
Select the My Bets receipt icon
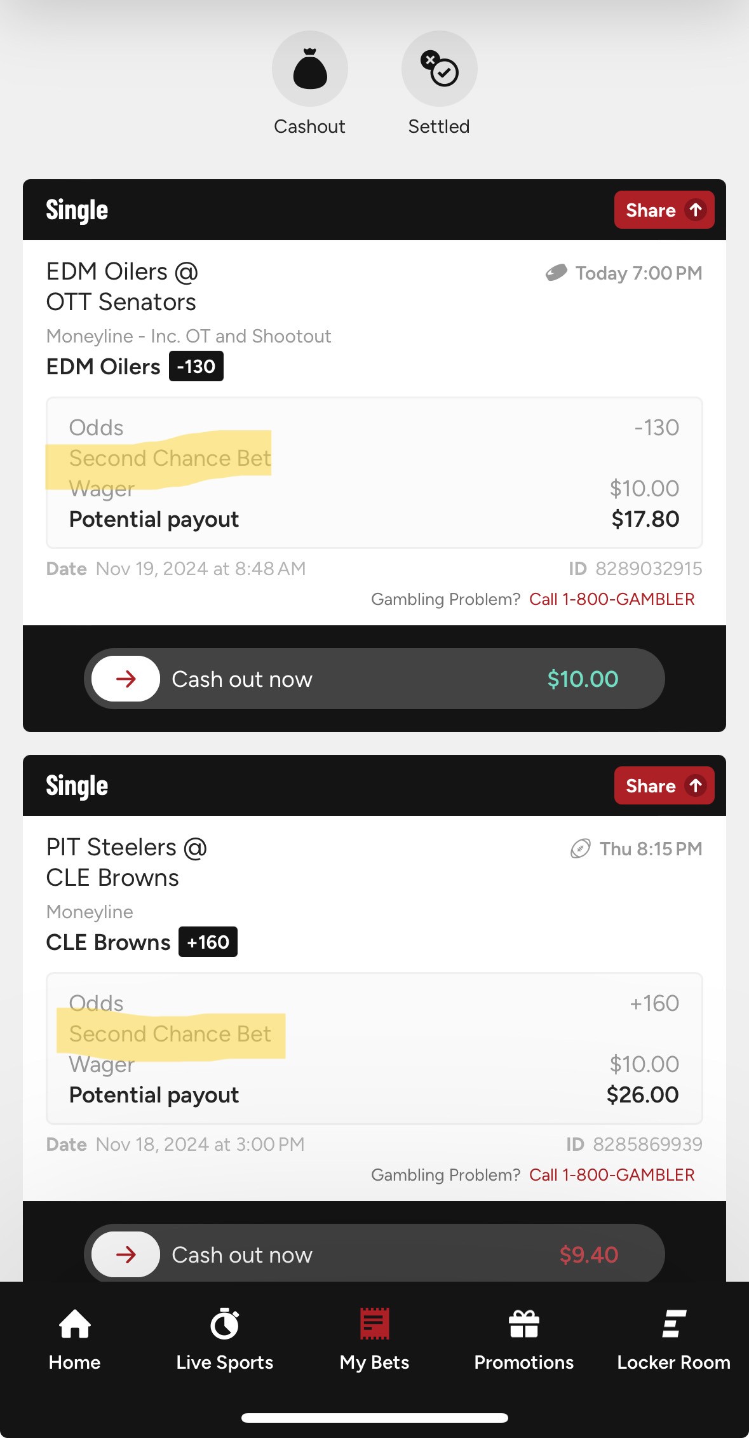(x=374, y=1325)
